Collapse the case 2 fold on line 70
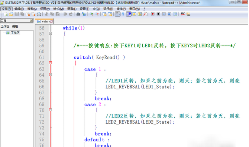The image size is (249, 147). pyautogui.click(x=50, y=110)
